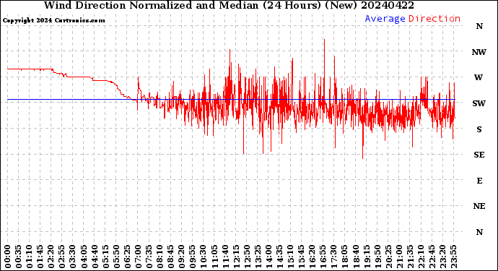Click the '14:35' time axis label
This screenshot has width=498, height=271.
tap(279, 257)
